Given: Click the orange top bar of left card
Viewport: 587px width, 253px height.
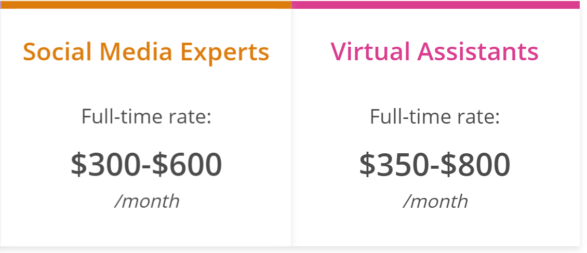Looking at the screenshot, I should tap(145, 5).
